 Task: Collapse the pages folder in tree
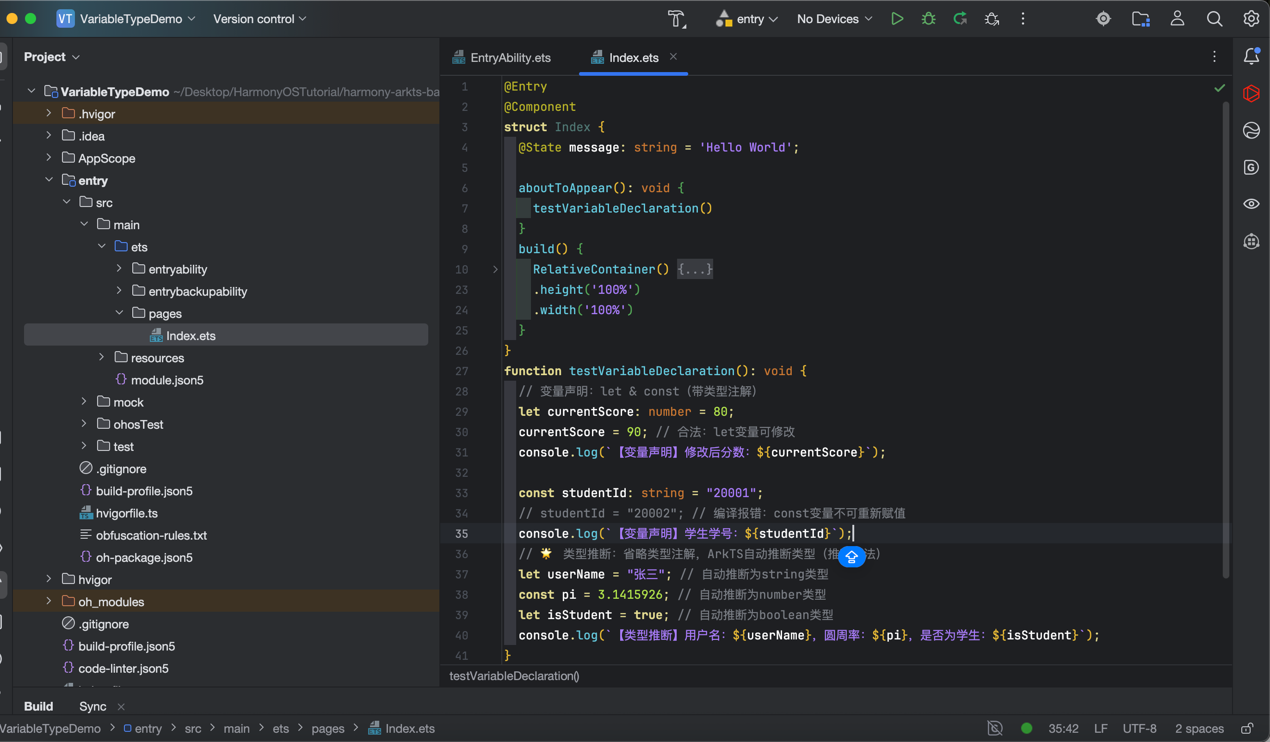pos(119,313)
